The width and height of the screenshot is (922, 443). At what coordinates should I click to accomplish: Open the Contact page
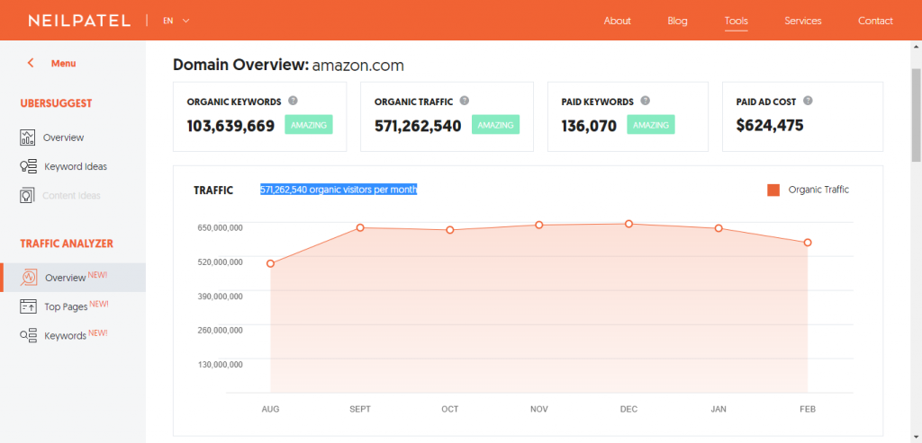pyautogui.click(x=875, y=21)
